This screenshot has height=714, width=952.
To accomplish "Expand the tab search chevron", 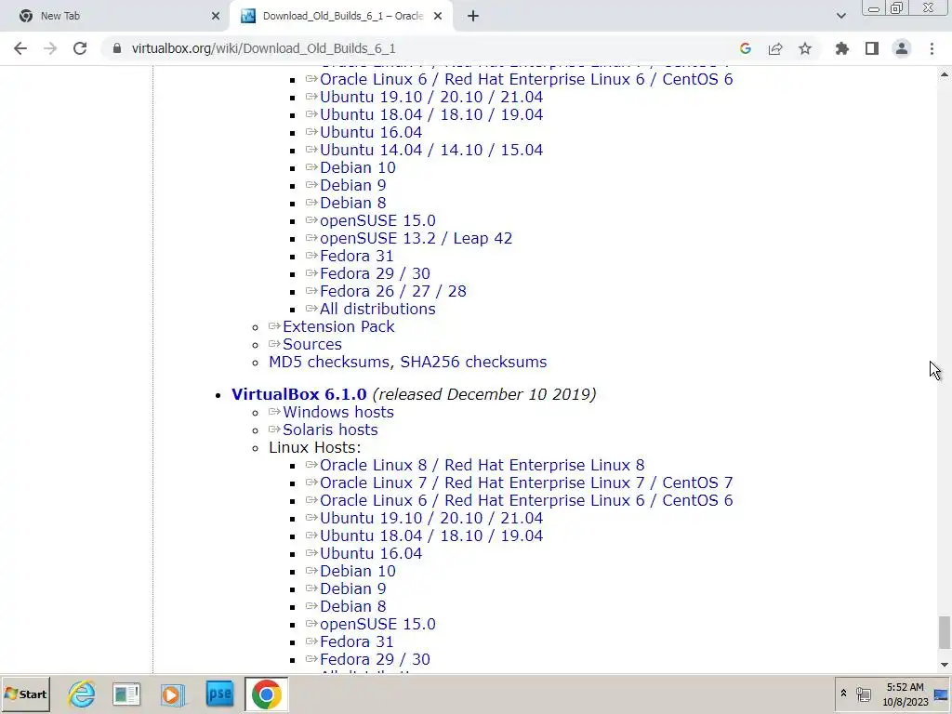I will (840, 16).
